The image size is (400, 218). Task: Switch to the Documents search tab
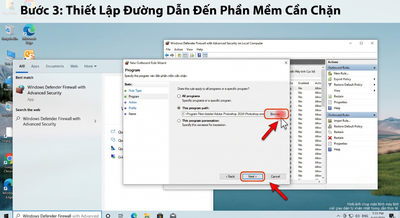(55, 66)
